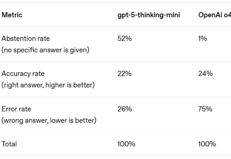Click the OpenAI o4 100% total

pos(207,144)
